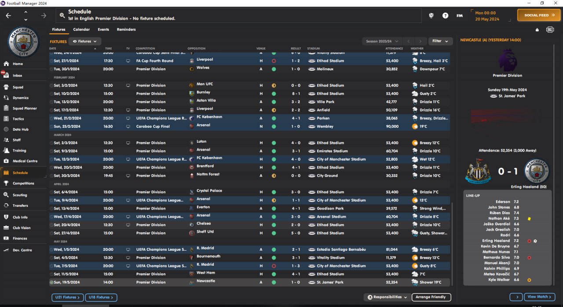563x307 pixels.
Task: Open the Social Feed button
Action: pyautogui.click(x=539, y=15)
